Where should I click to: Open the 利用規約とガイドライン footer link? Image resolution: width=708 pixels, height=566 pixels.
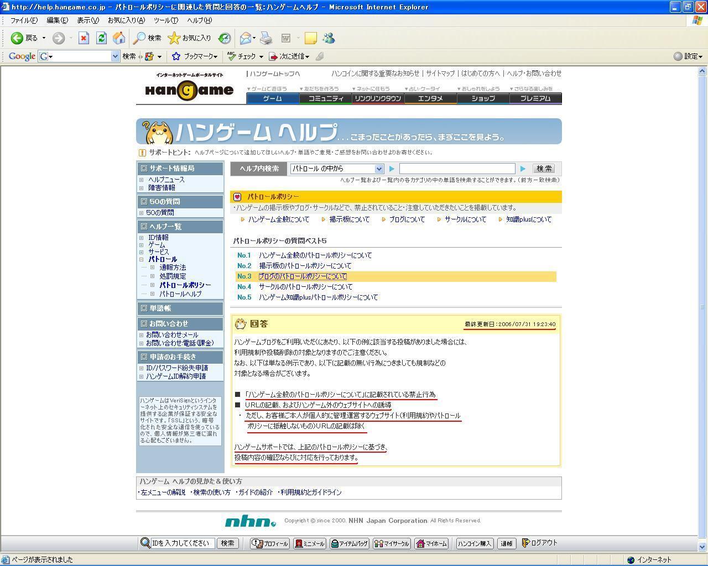(311, 492)
